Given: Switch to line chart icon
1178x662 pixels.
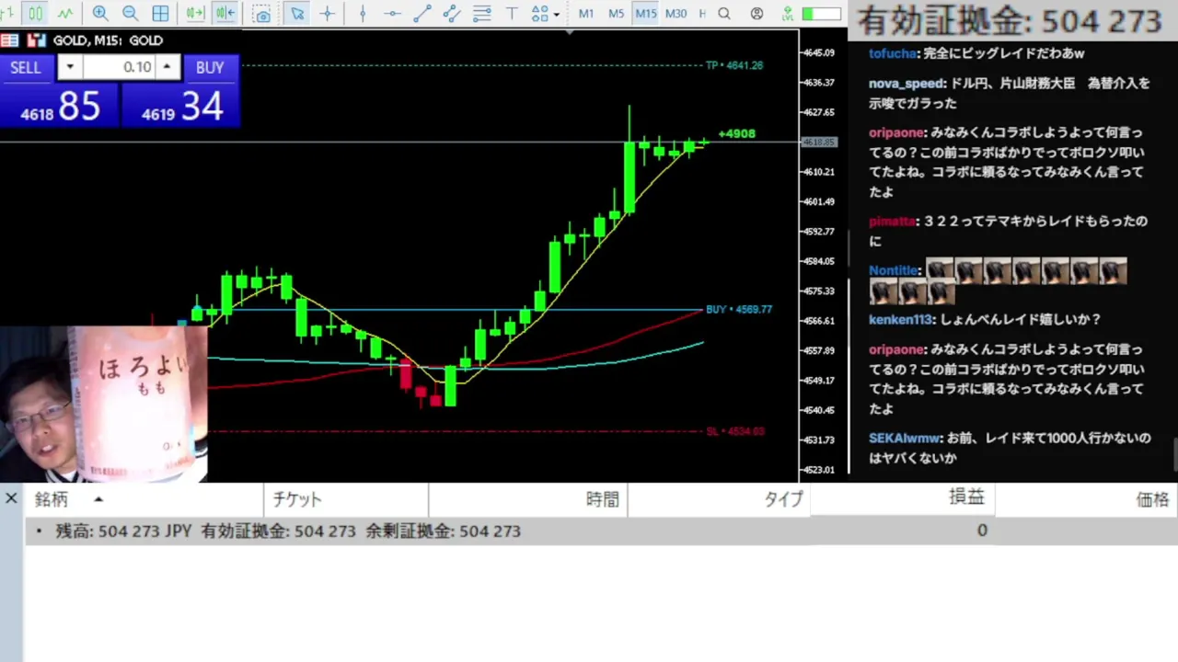Looking at the screenshot, I should coord(65,14).
